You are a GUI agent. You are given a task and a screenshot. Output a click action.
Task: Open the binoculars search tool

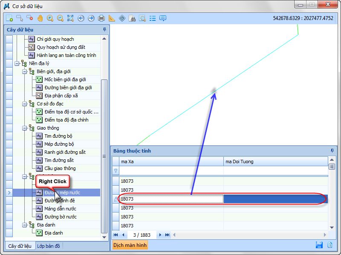[x=132, y=18]
